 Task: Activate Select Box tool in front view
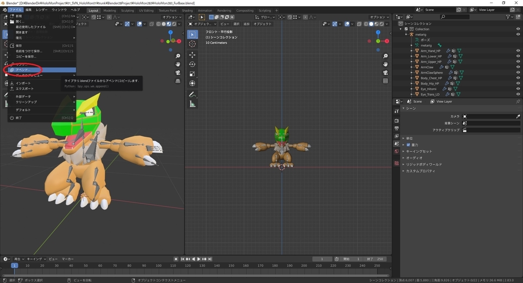(x=192, y=34)
